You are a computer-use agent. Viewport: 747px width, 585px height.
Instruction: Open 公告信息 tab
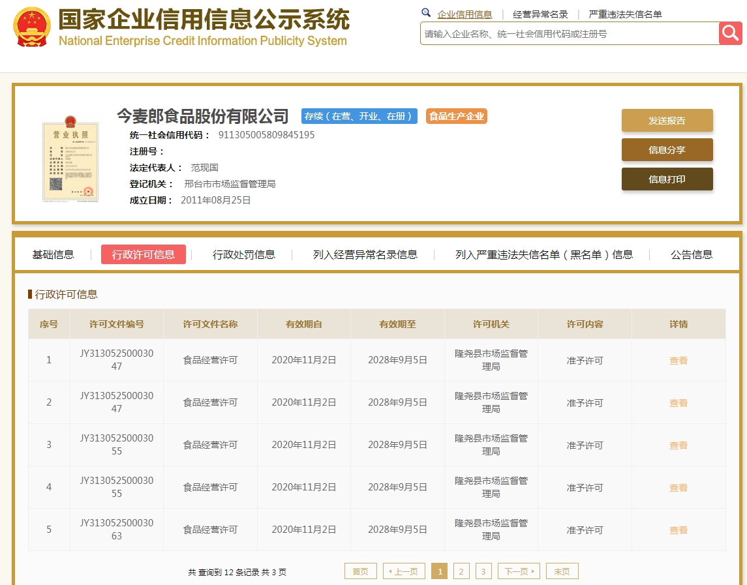pos(692,254)
